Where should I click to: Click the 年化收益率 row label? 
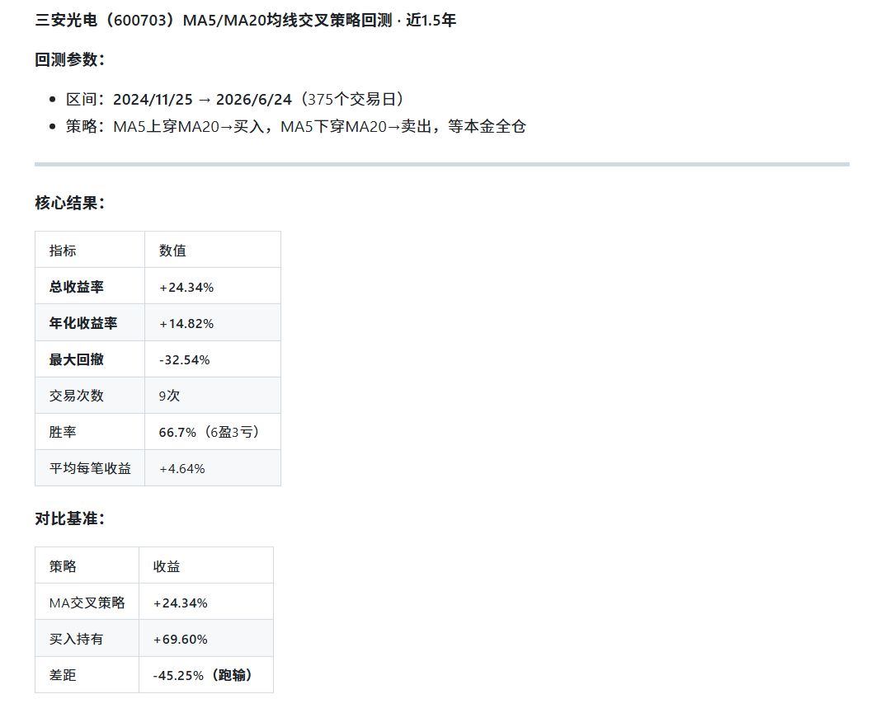click(x=83, y=323)
